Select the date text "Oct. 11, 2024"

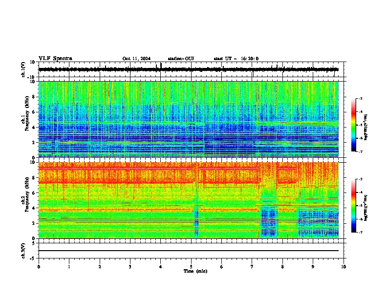pos(136,59)
